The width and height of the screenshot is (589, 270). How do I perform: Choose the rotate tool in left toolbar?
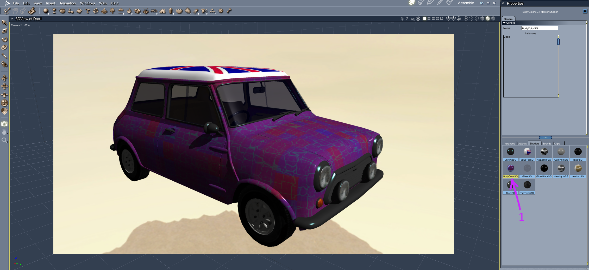pyautogui.click(x=4, y=39)
